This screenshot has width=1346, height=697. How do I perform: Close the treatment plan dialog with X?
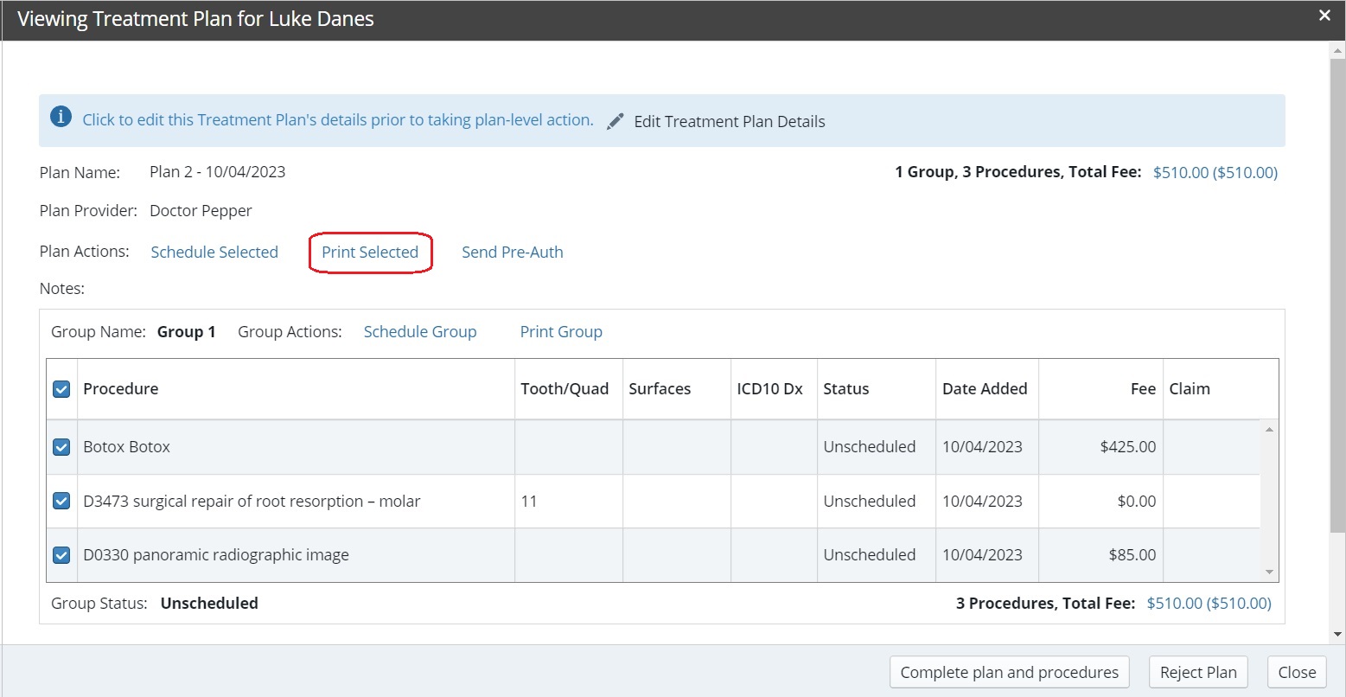(x=1324, y=16)
